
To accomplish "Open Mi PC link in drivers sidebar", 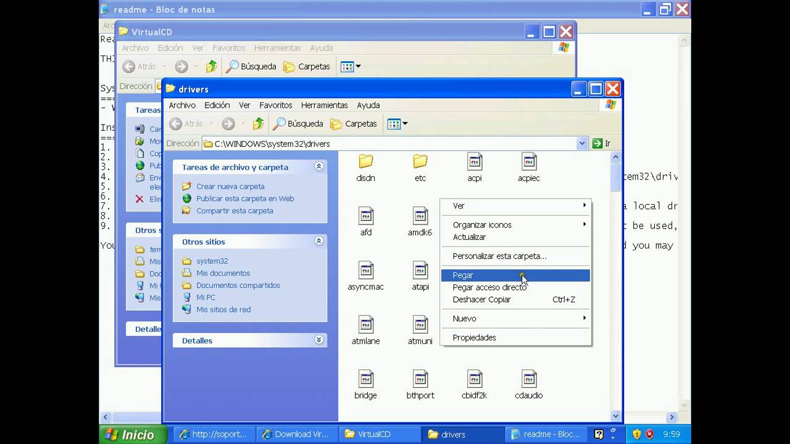I will [206, 297].
